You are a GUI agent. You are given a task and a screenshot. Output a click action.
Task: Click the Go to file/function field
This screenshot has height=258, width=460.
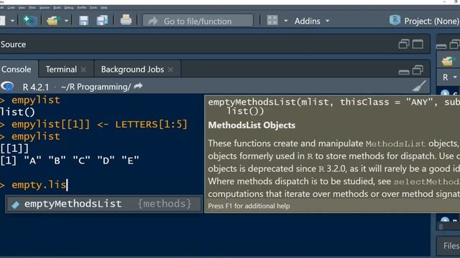coord(198,21)
